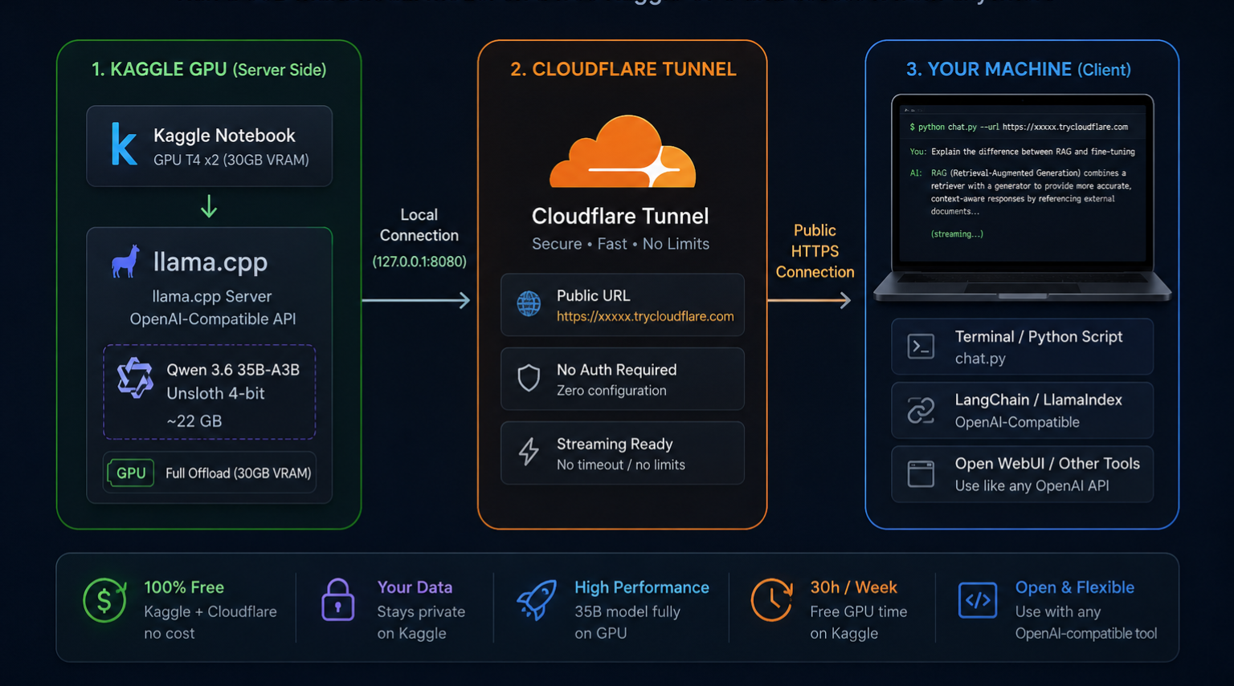Viewport: 1234px width, 686px height.
Task: Click "Full Offload (30GB VRAM)" text
Action: click(x=238, y=473)
